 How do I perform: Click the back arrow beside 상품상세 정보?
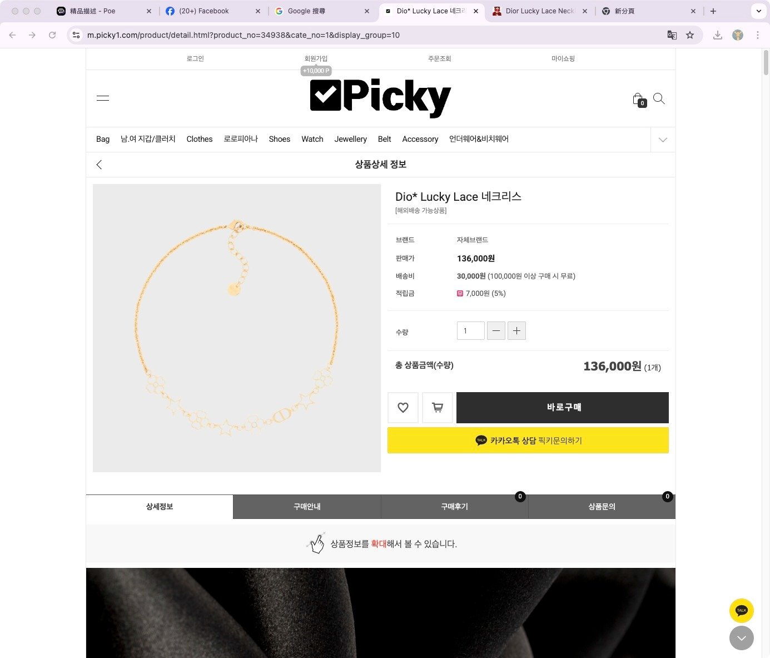pyautogui.click(x=100, y=165)
